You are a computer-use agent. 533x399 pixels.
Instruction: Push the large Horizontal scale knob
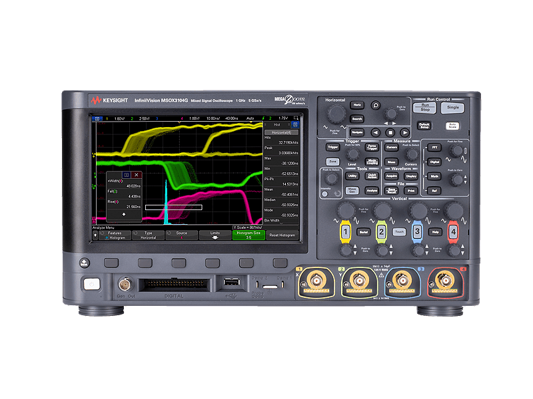click(x=336, y=114)
